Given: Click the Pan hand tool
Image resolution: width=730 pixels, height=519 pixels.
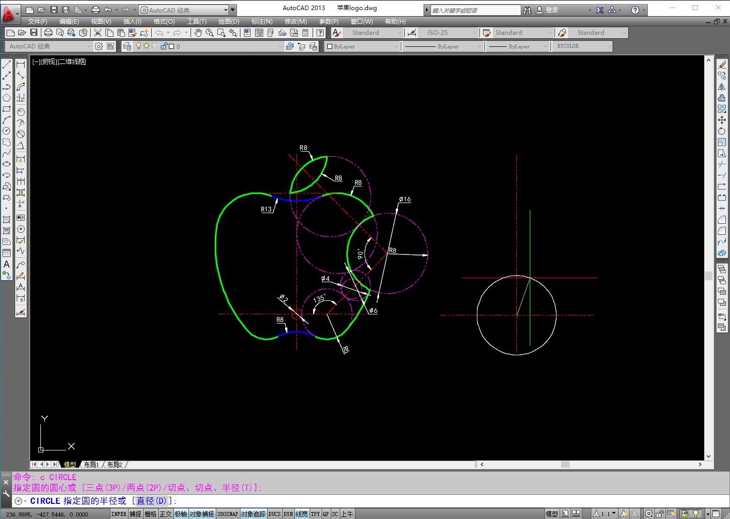Looking at the screenshot, I should pyautogui.click(x=198, y=33).
